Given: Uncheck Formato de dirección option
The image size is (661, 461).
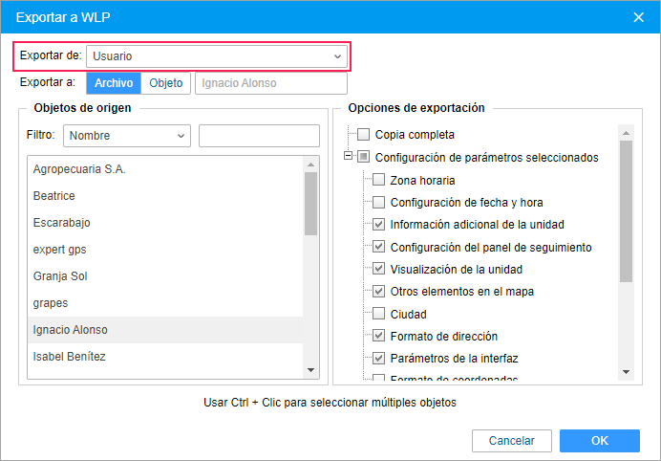Looking at the screenshot, I should 378,336.
